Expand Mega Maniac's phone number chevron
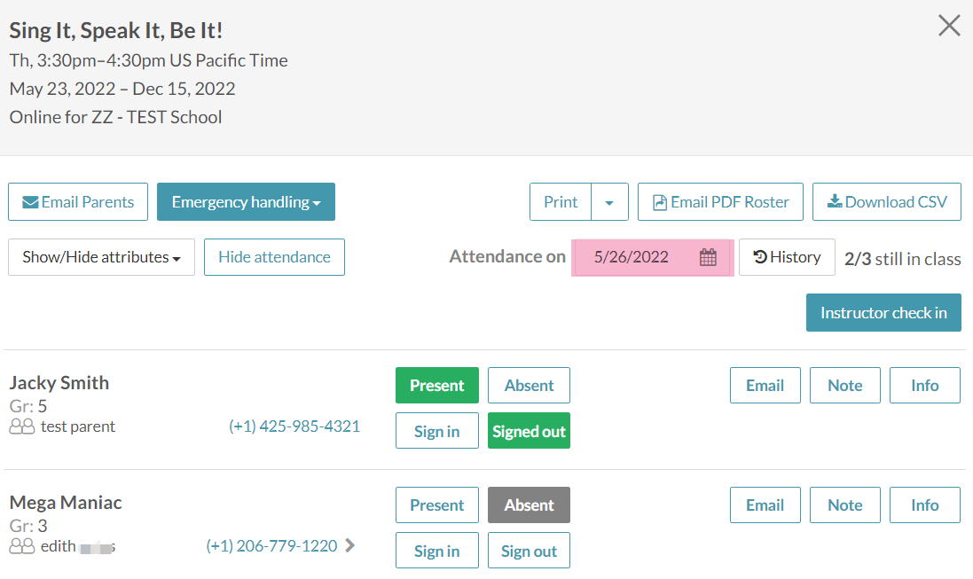 [x=350, y=546]
